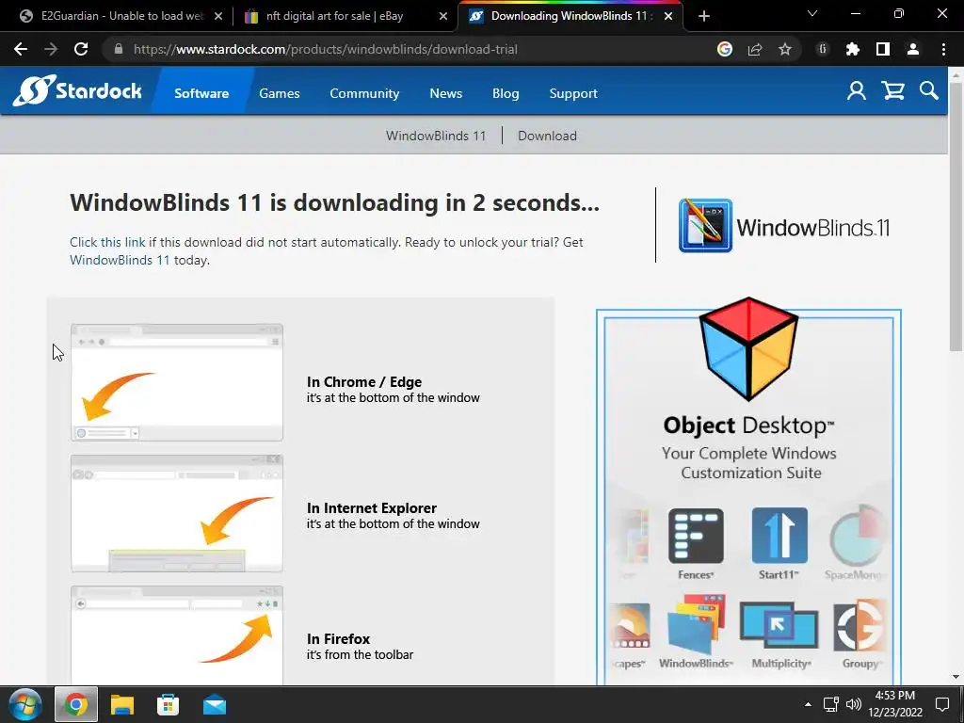Open Microsoft Store from the taskbar
Viewport: 964px width, 723px height.
(x=168, y=704)
